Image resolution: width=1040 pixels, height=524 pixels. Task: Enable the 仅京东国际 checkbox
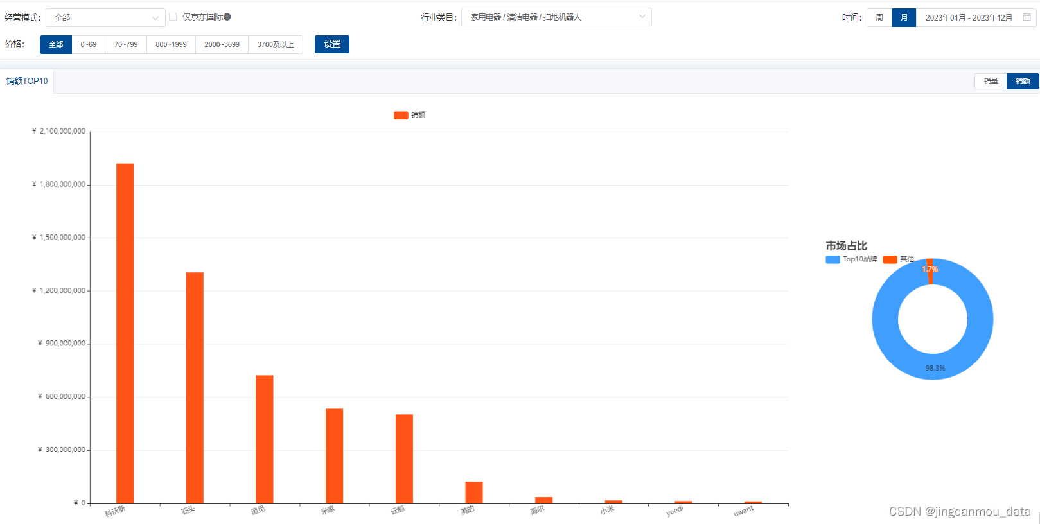pyautogui.click(x=173, y=17)
